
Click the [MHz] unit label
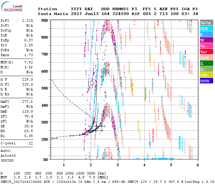[x=103, y=177]
